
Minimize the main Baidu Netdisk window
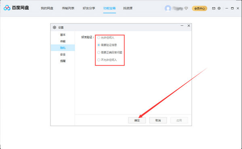pos(227,8)
